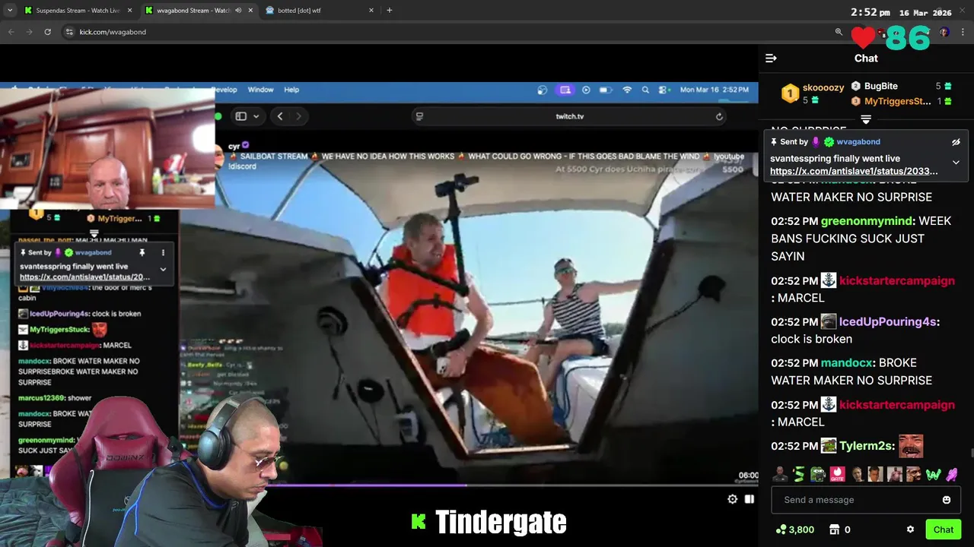
Task: Insert the pink GATE flame quick emote
Action: (837, 475)
